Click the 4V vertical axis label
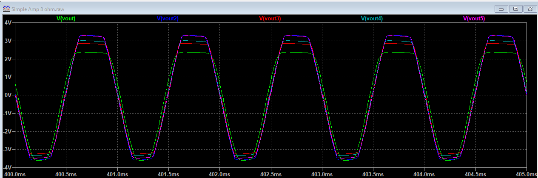Image resolution: width=538 pixels, height=178 pixels. tap(8, 22)
